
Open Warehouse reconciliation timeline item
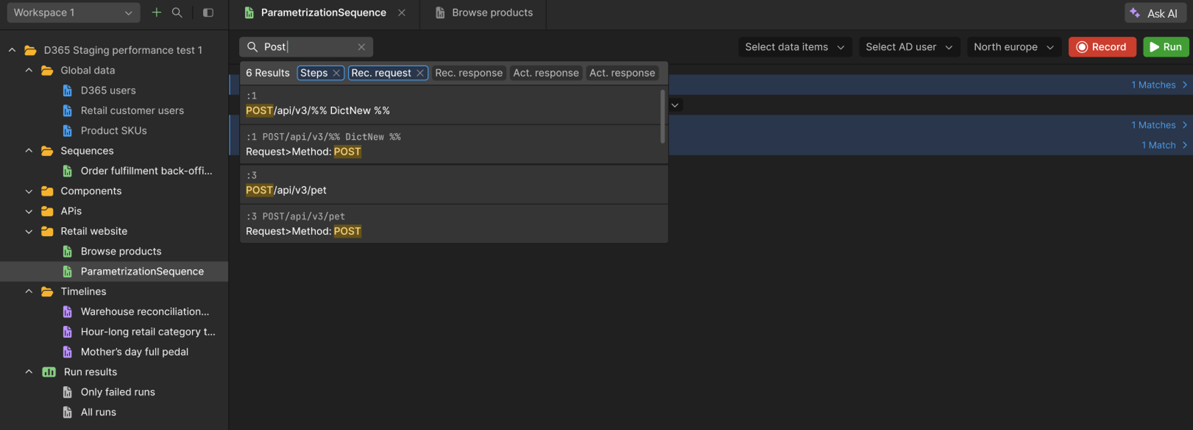(144, 311)
